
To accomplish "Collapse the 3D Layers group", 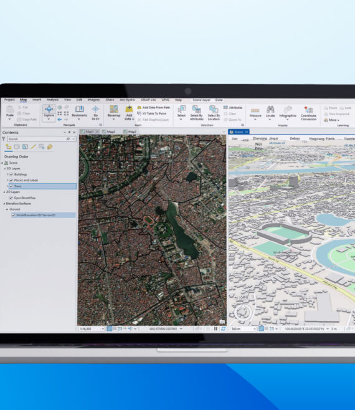I will (4, 169).
